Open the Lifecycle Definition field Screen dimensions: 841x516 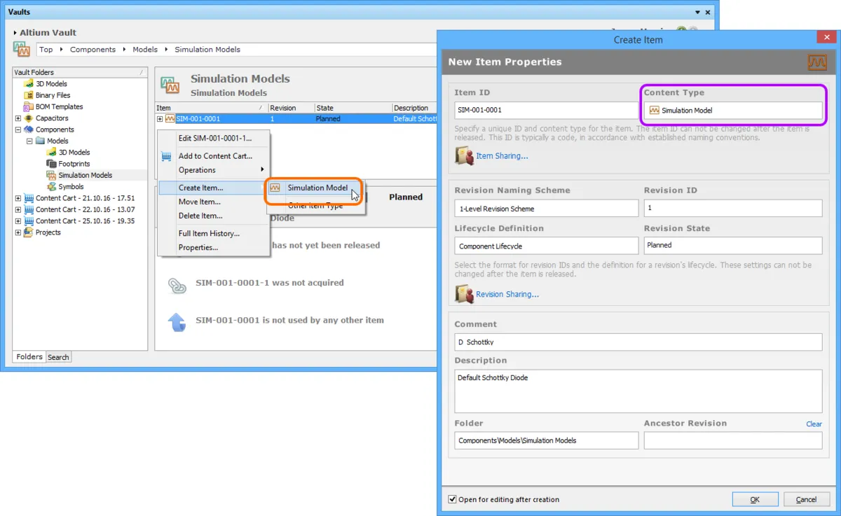point(546,246)
